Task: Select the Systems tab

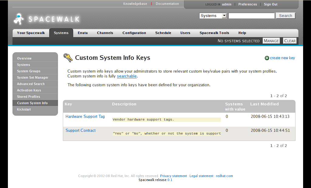Action: (61, 33)
